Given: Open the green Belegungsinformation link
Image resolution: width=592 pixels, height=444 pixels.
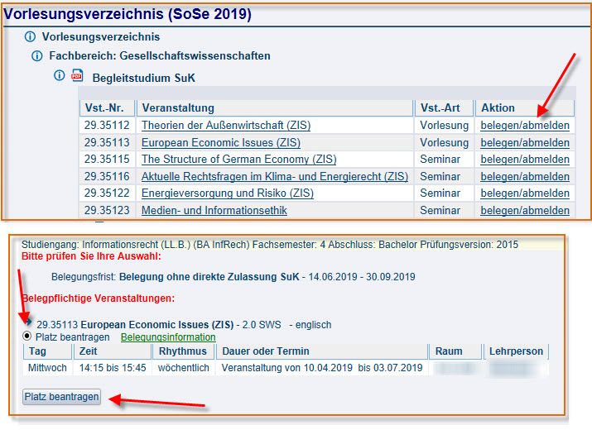Looking at the screenshot, I should click(168, 337).
